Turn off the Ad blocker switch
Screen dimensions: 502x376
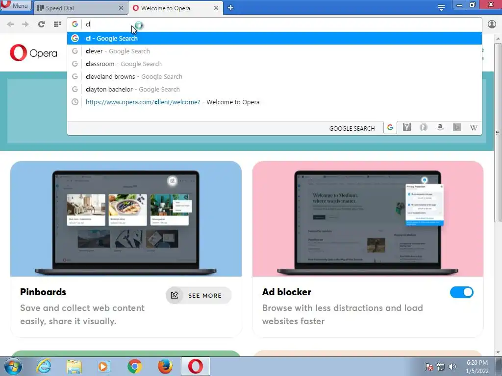462,292
